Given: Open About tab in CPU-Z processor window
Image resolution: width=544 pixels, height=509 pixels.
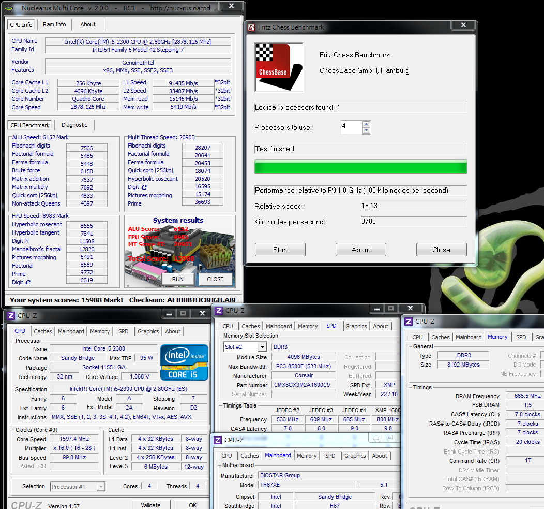Looking at the screenshot, I should [172, 331].
